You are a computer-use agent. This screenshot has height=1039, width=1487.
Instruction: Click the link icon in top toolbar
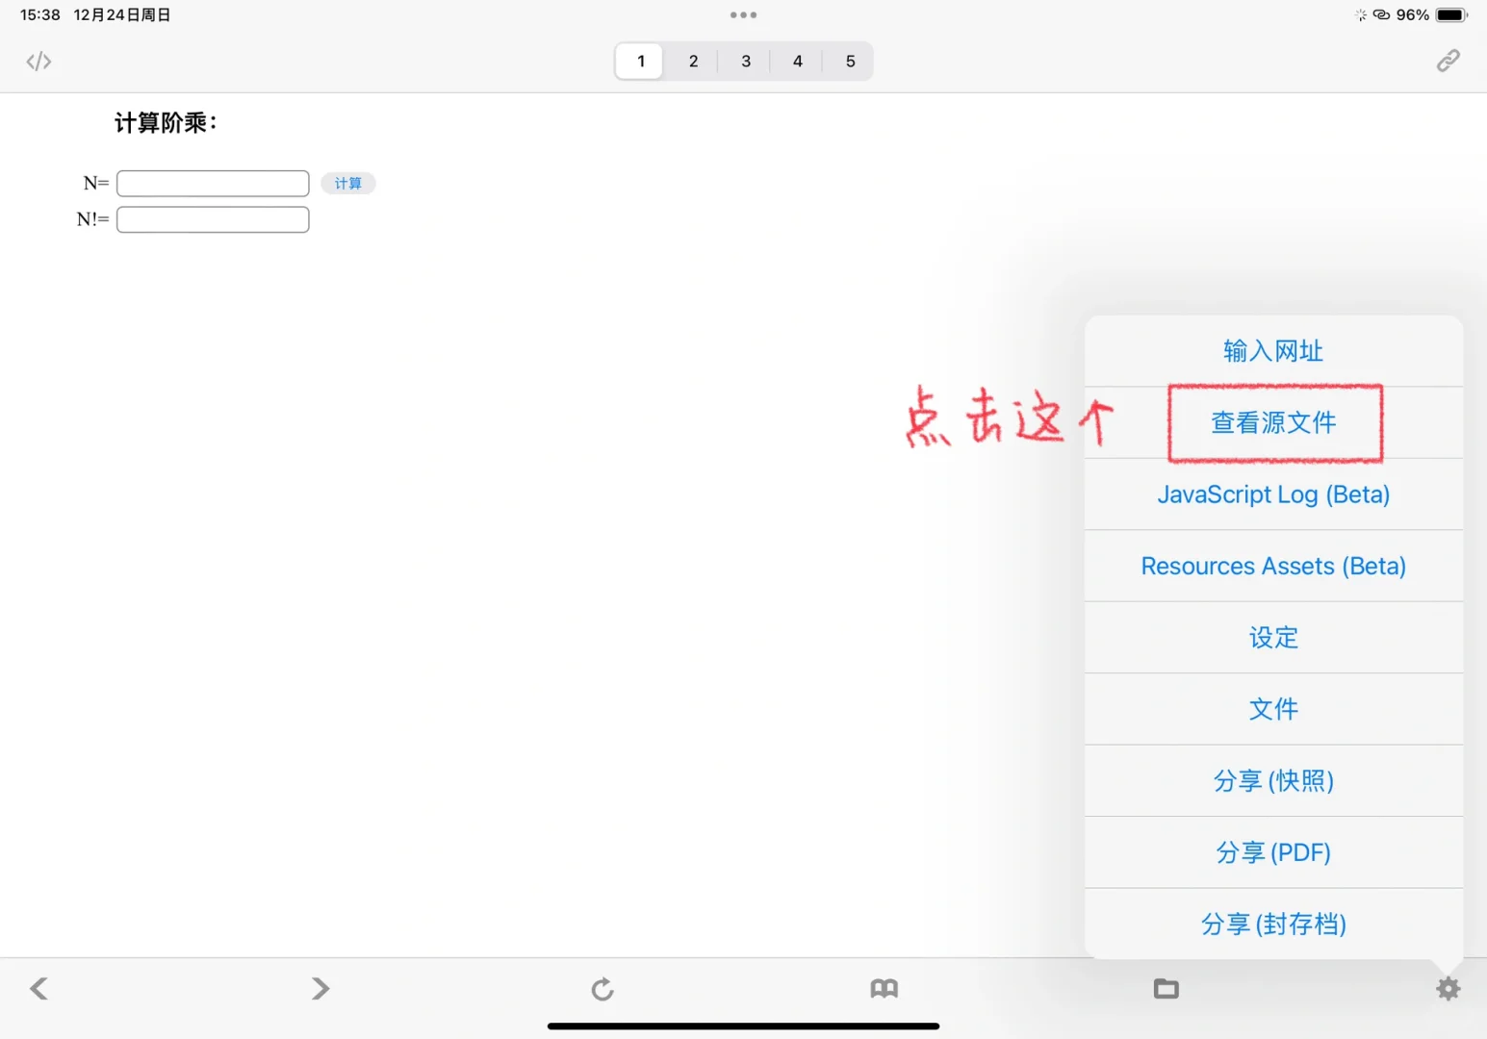click(1448, 60)
